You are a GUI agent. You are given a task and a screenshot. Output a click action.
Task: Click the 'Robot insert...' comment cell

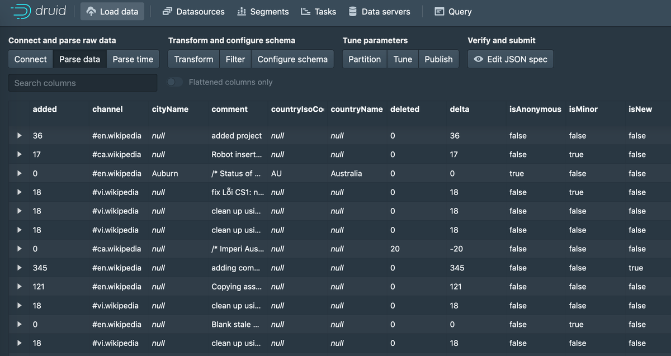point(236,155)
